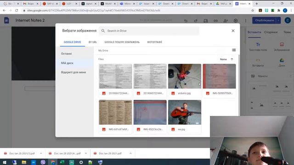Undo the last action in Sites
Viewport: 294px width, 165px height.
[x=186, y=21]
